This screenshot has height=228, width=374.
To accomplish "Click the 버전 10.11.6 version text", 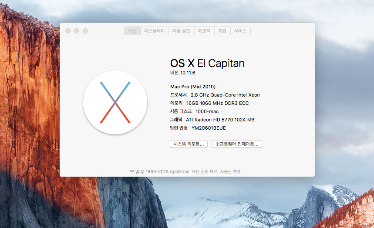I will tap(182, 73).
